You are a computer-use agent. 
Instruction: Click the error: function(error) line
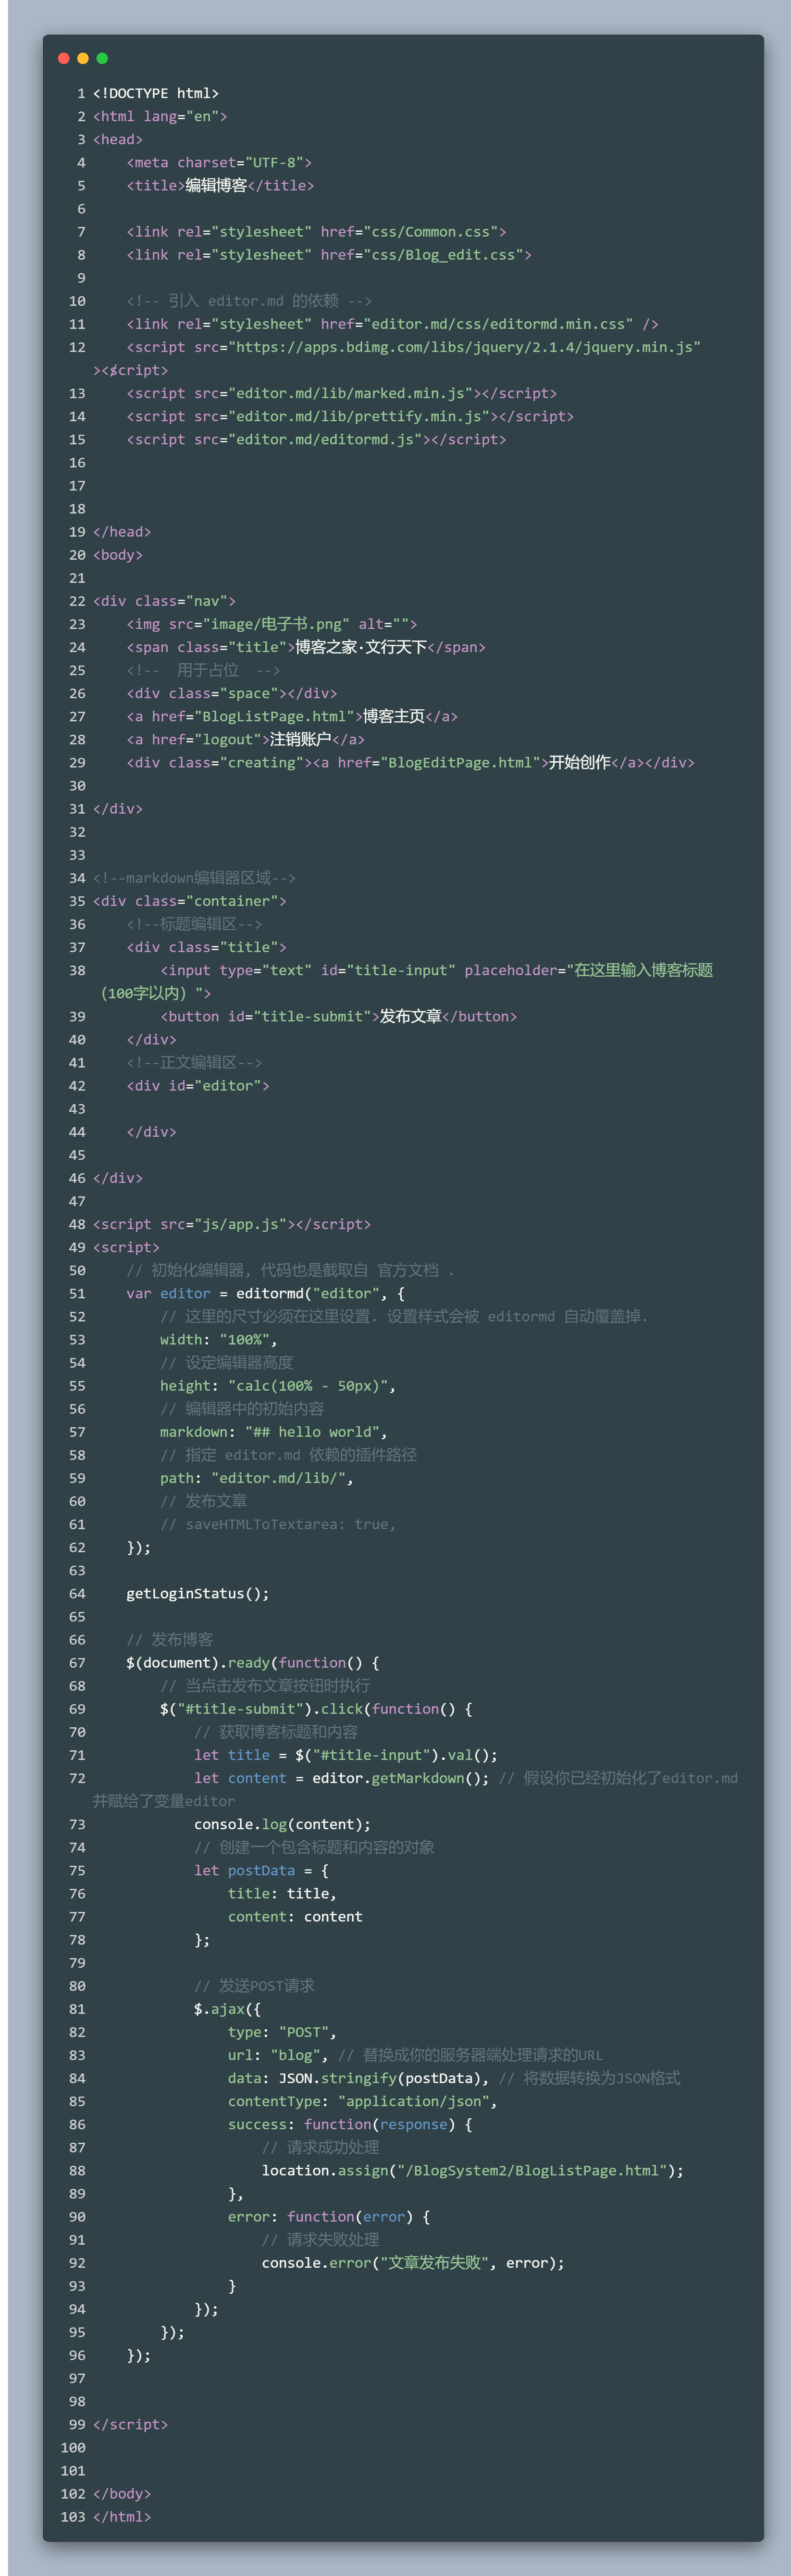(x=329, y=2216)
